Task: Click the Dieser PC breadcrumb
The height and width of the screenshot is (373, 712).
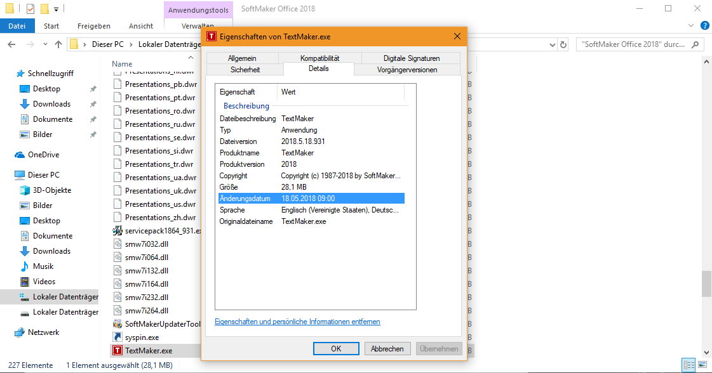Action: (x=107, y=44)
